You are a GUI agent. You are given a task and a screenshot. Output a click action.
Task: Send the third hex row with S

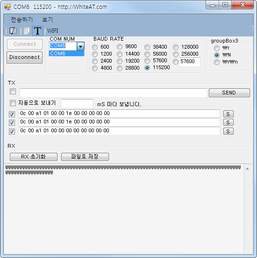[x=228, y=131]
